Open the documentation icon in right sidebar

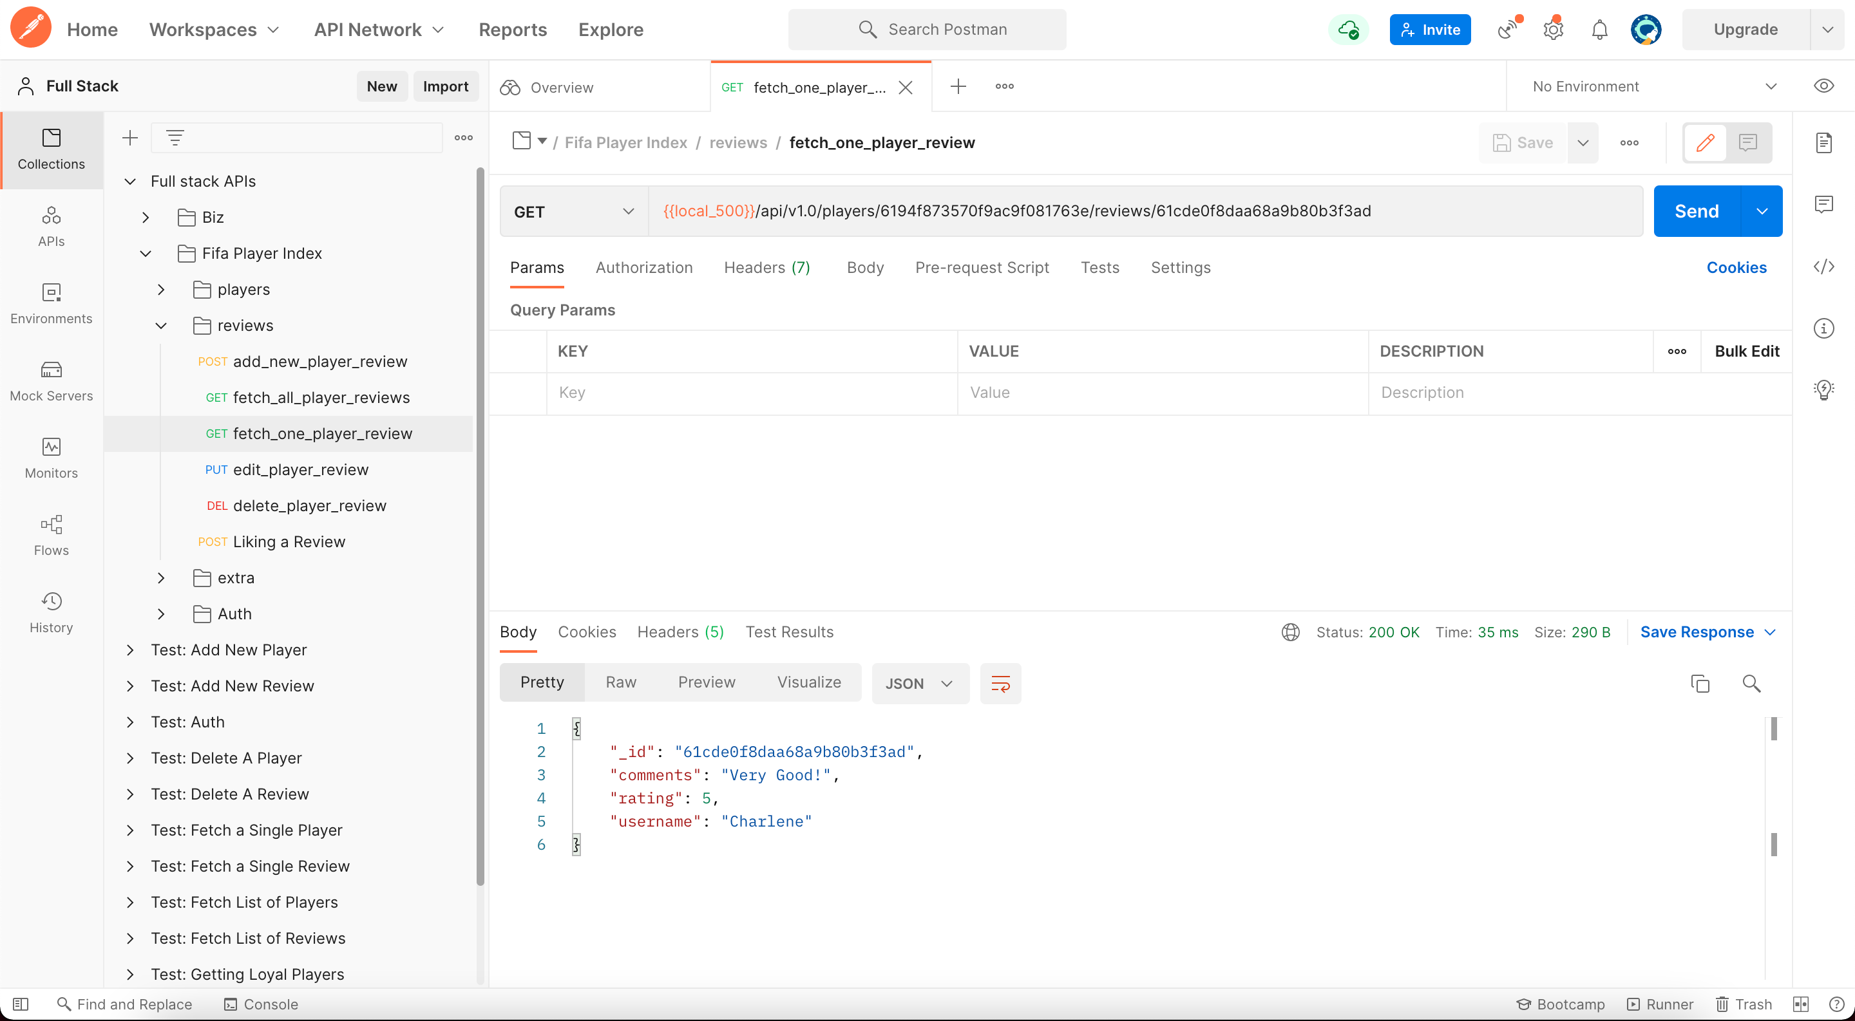(1823, 142)
